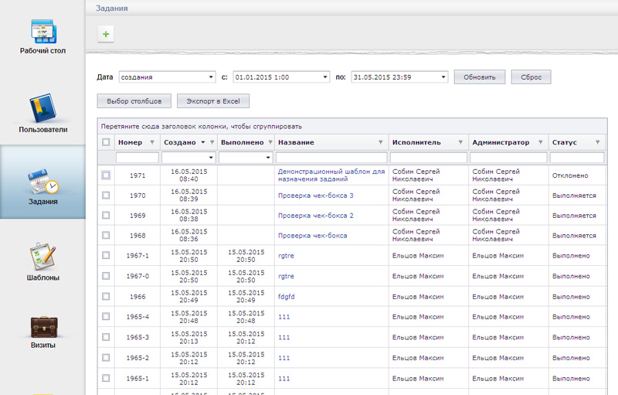The height and width of the screenshot is (395, 618).
Task: Click the Обновить button
Action: point(480,77)
